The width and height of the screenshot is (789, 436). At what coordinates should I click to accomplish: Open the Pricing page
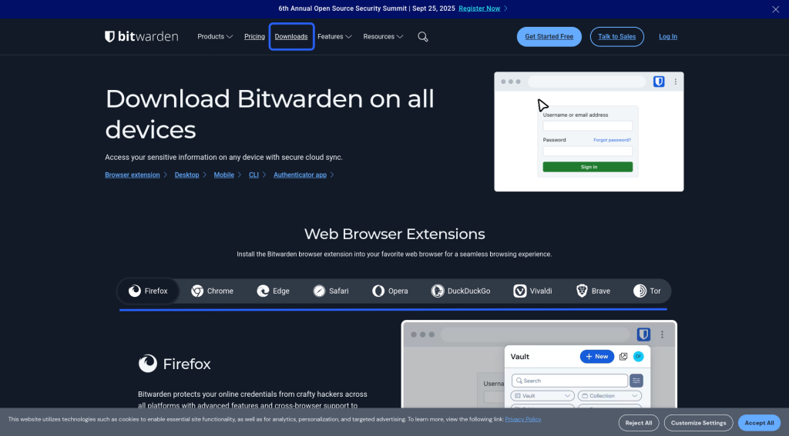point(254,37)
